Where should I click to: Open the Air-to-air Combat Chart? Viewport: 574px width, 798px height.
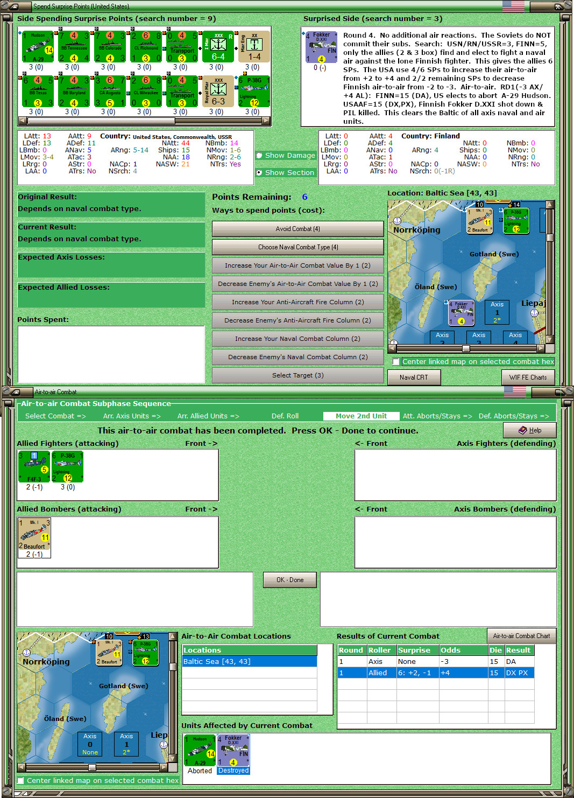(521, 636)
